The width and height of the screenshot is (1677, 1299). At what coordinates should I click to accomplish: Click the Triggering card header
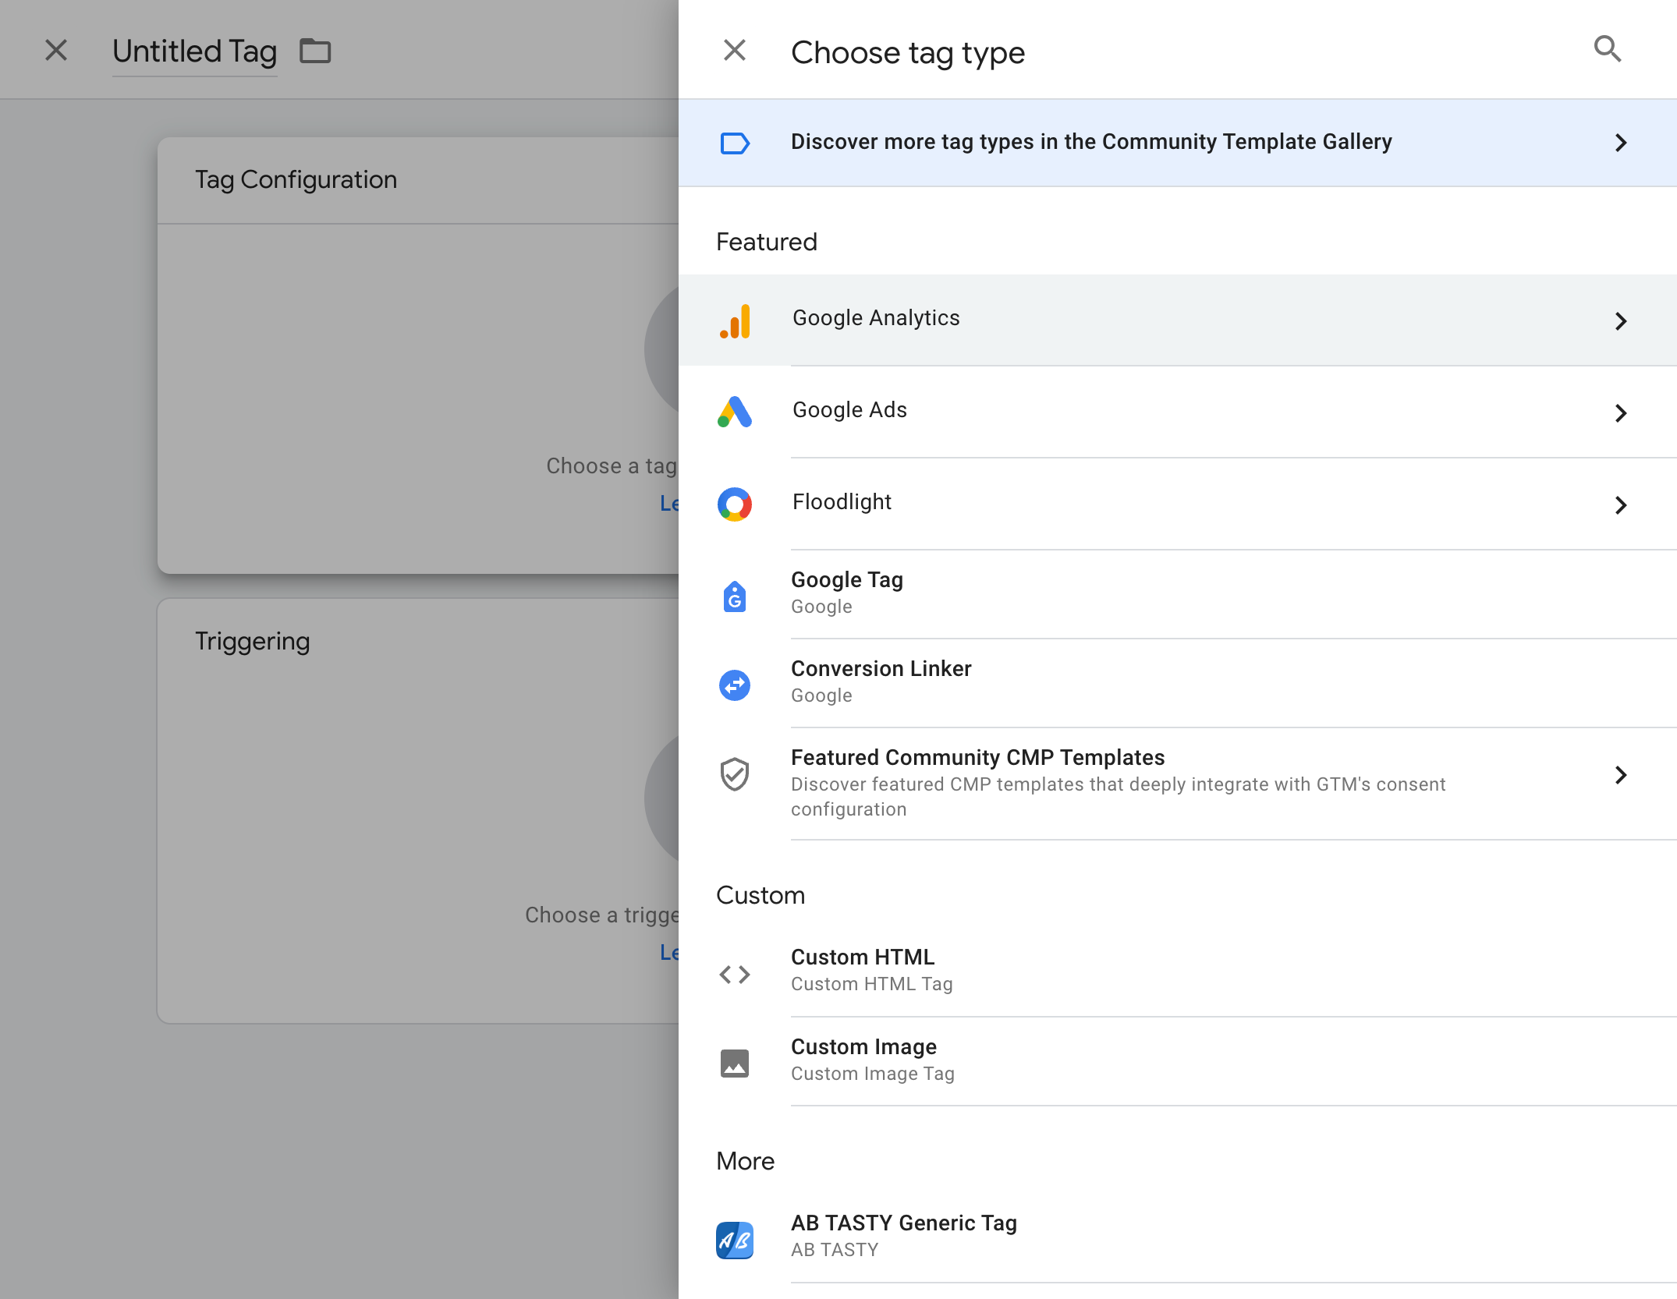(253, 641)
